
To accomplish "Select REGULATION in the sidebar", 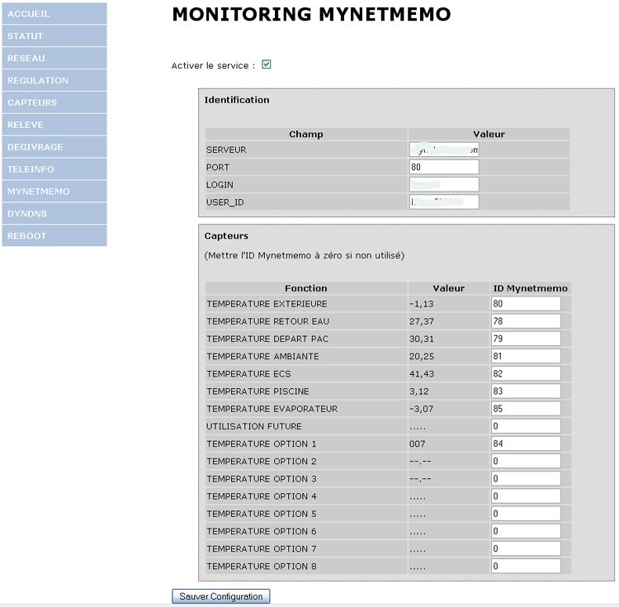I will [x=54, y=80].
